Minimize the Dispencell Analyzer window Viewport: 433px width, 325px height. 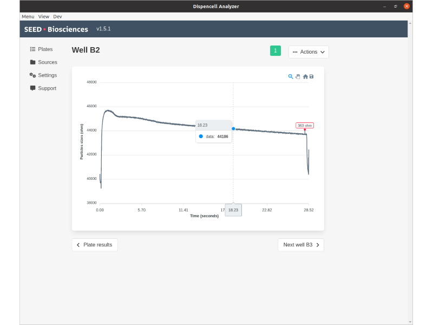(x=385, y=6)
